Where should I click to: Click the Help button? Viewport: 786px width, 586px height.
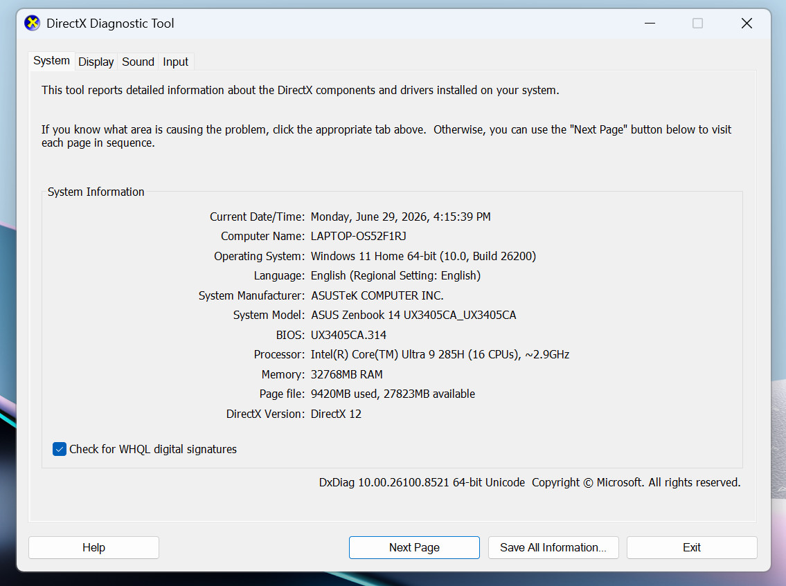pyautogui.click(x=93, y=547)
